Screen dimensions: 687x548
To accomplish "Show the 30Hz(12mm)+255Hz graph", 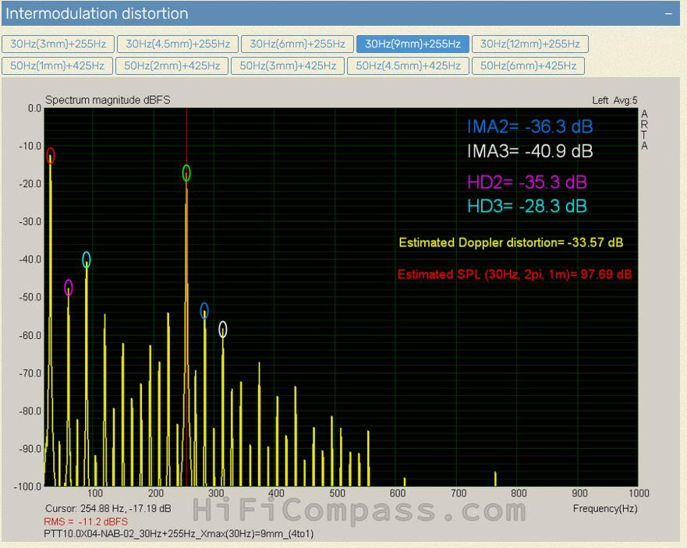I will [529, 44].
